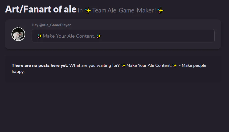229x132 pixels.
Task: Click the Art/Fanart of ale channel heading
Action: (x=41, y=9)
